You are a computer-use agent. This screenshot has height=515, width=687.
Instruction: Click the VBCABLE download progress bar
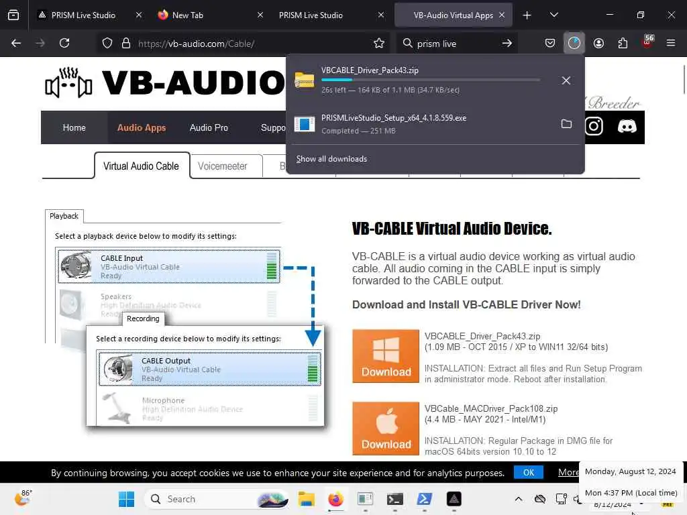tap(431, 80)
